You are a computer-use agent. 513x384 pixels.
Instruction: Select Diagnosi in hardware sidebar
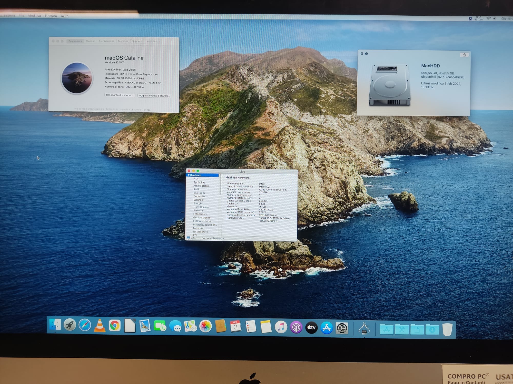coord(198,200)
